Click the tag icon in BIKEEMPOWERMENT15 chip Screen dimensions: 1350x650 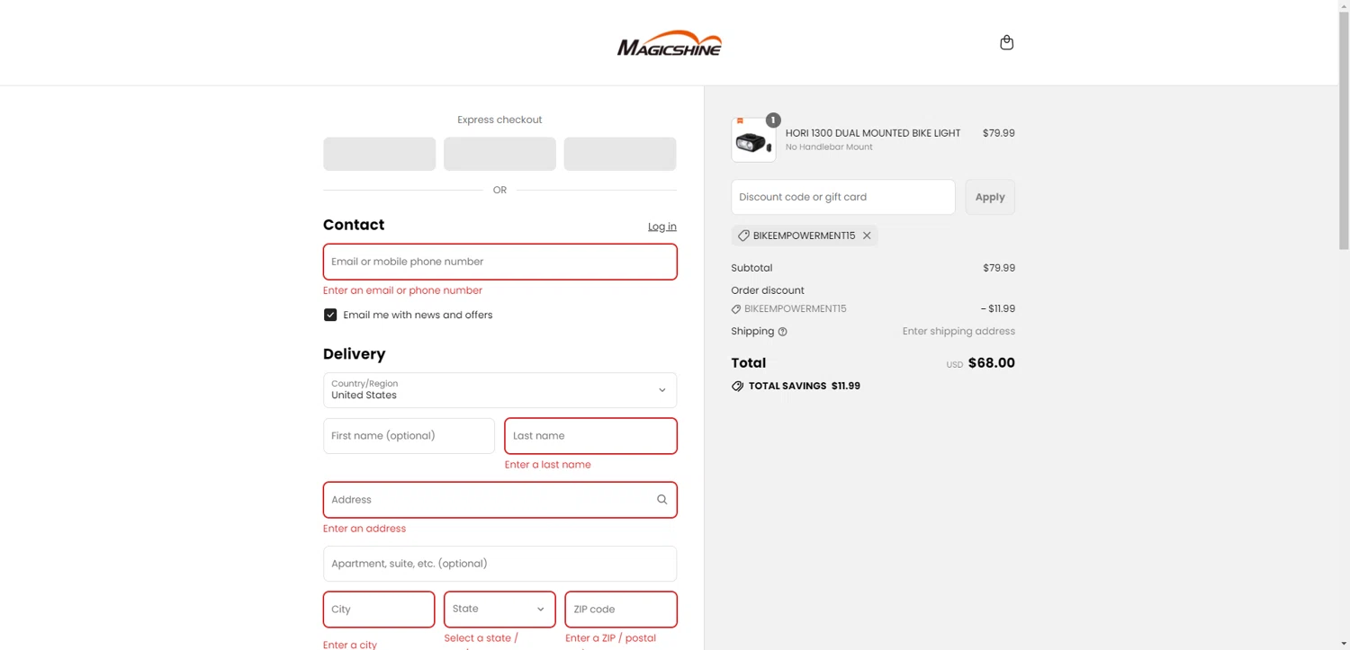tap(743, 236)
